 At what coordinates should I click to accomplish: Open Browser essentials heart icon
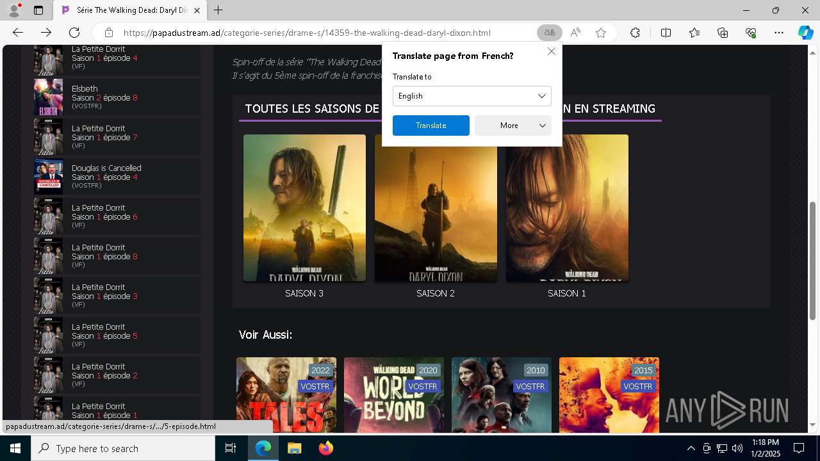click(751, 33)
